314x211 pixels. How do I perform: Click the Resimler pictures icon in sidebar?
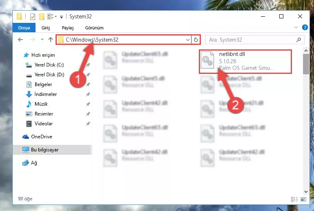pyautogui.click(x=29, y=114)
